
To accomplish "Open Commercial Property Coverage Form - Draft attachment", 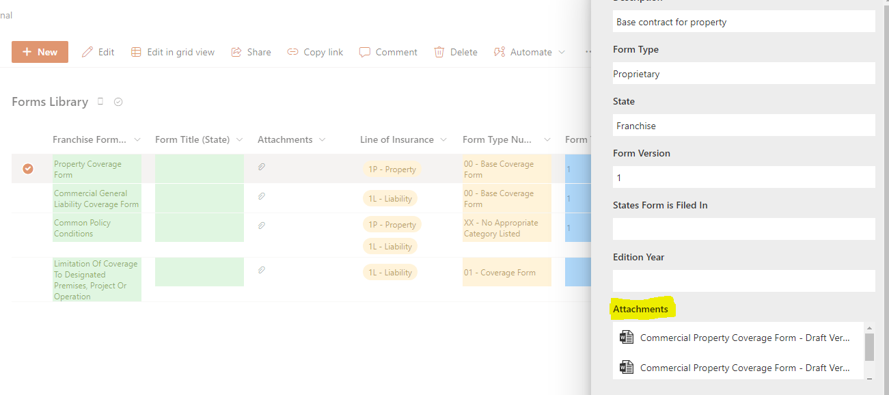I will click(x=744, y=337).
